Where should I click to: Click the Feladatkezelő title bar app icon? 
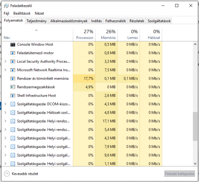pos(6,6)
